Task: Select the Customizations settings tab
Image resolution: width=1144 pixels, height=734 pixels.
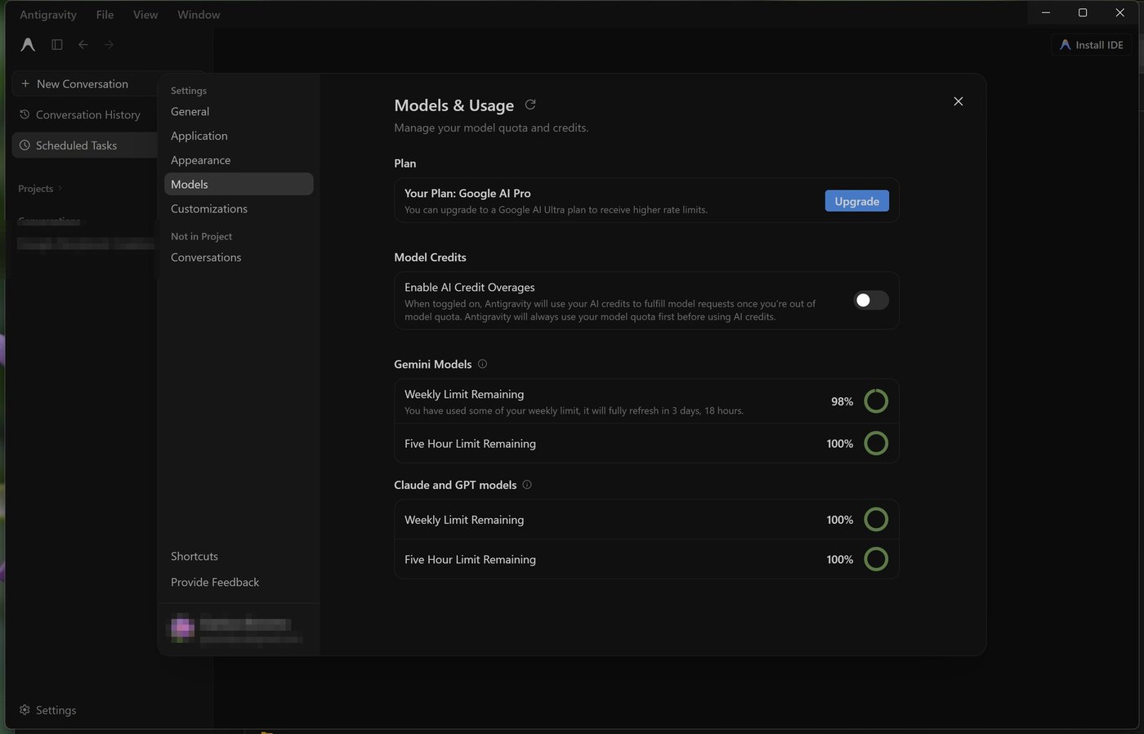Action: (x=239, y=208)
